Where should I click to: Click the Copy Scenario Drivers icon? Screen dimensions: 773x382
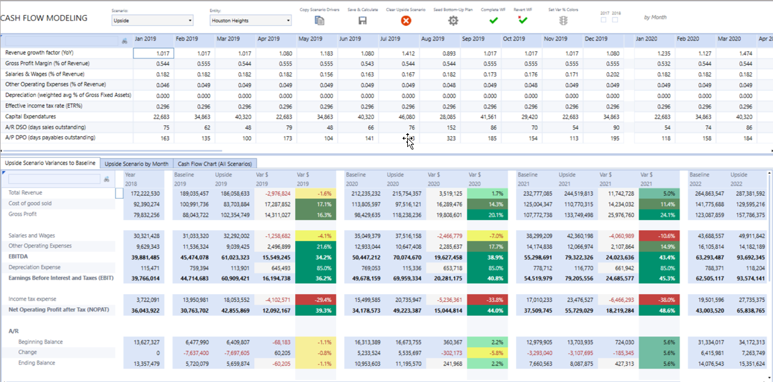tap(320, 21)
